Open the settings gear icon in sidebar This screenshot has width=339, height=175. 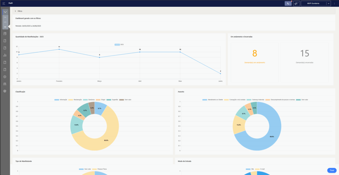pyautogui.click(x=5, y=77)
